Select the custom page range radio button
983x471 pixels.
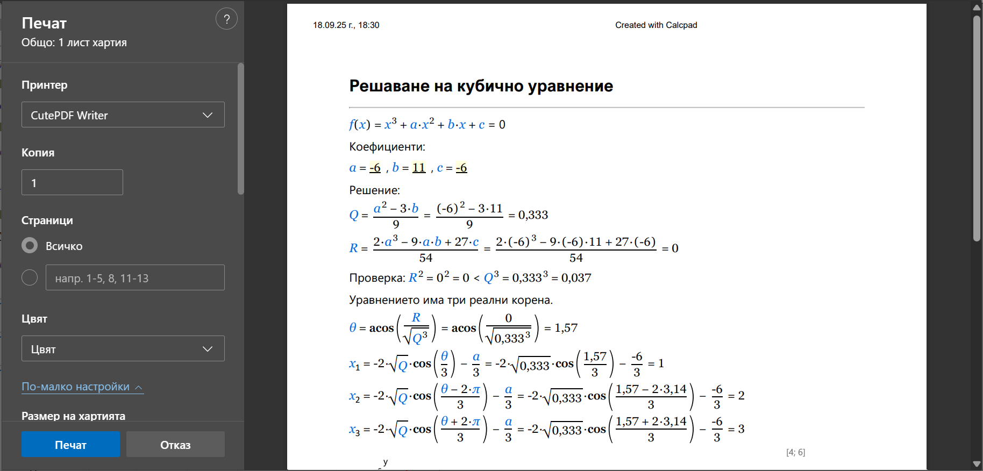point(30,277)
